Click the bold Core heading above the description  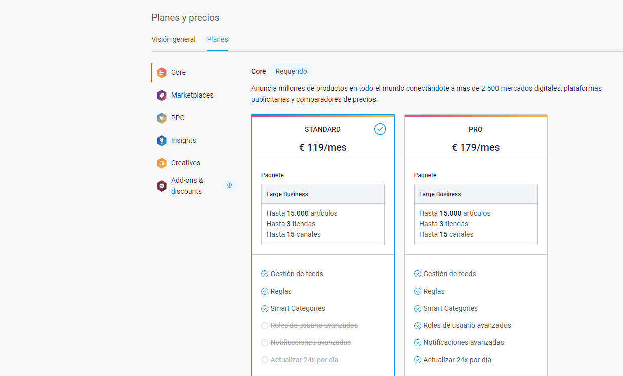coord(259,71)
